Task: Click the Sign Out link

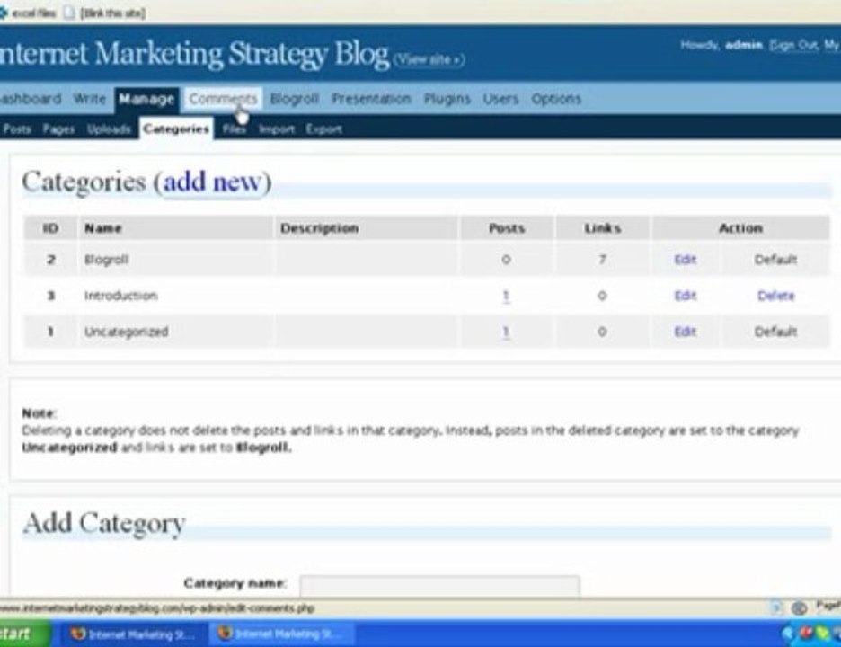Action: tap(792, 45)
